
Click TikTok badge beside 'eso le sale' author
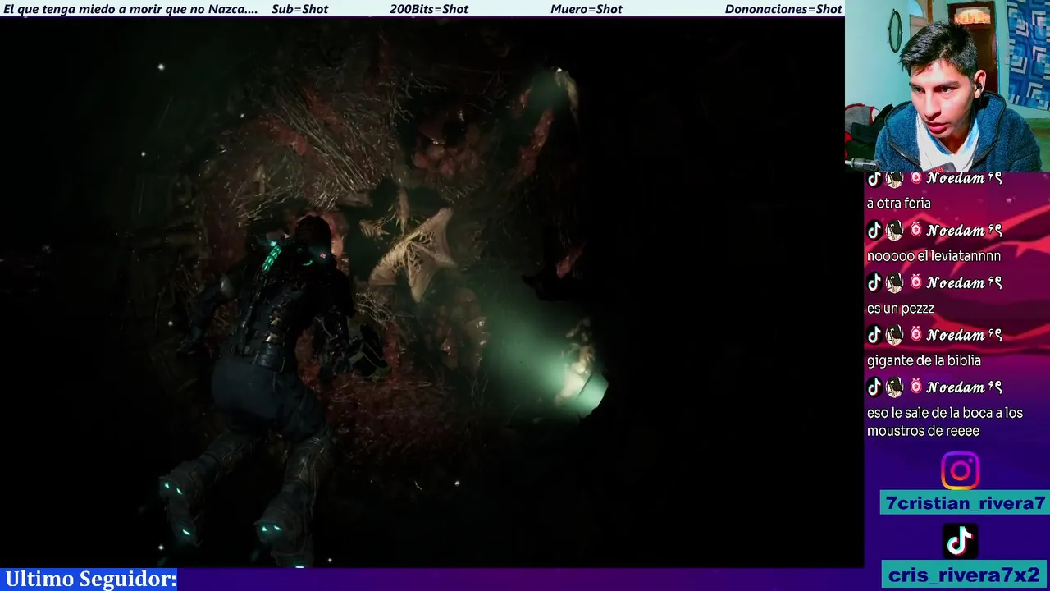874,387
